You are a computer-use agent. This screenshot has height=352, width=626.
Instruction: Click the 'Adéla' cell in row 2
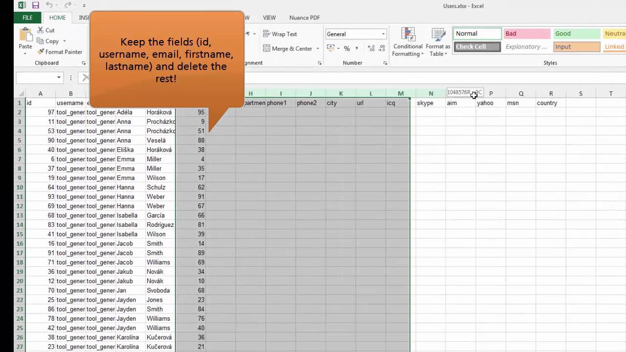click(130, 112)
